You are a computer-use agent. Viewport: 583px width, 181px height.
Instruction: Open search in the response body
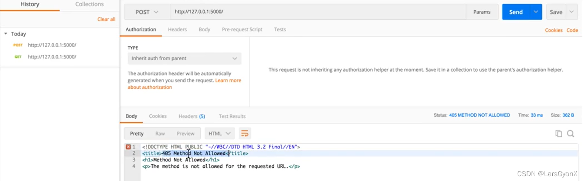[570, 134]
